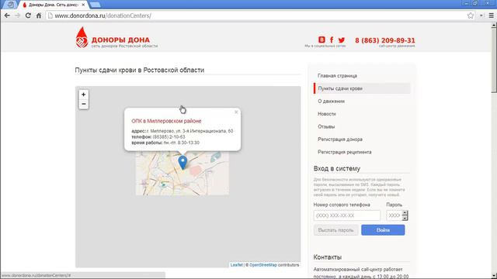Open a new browser tab
Image resolution: width=497 pixels, height=279 pixels.
click(95, 5)
